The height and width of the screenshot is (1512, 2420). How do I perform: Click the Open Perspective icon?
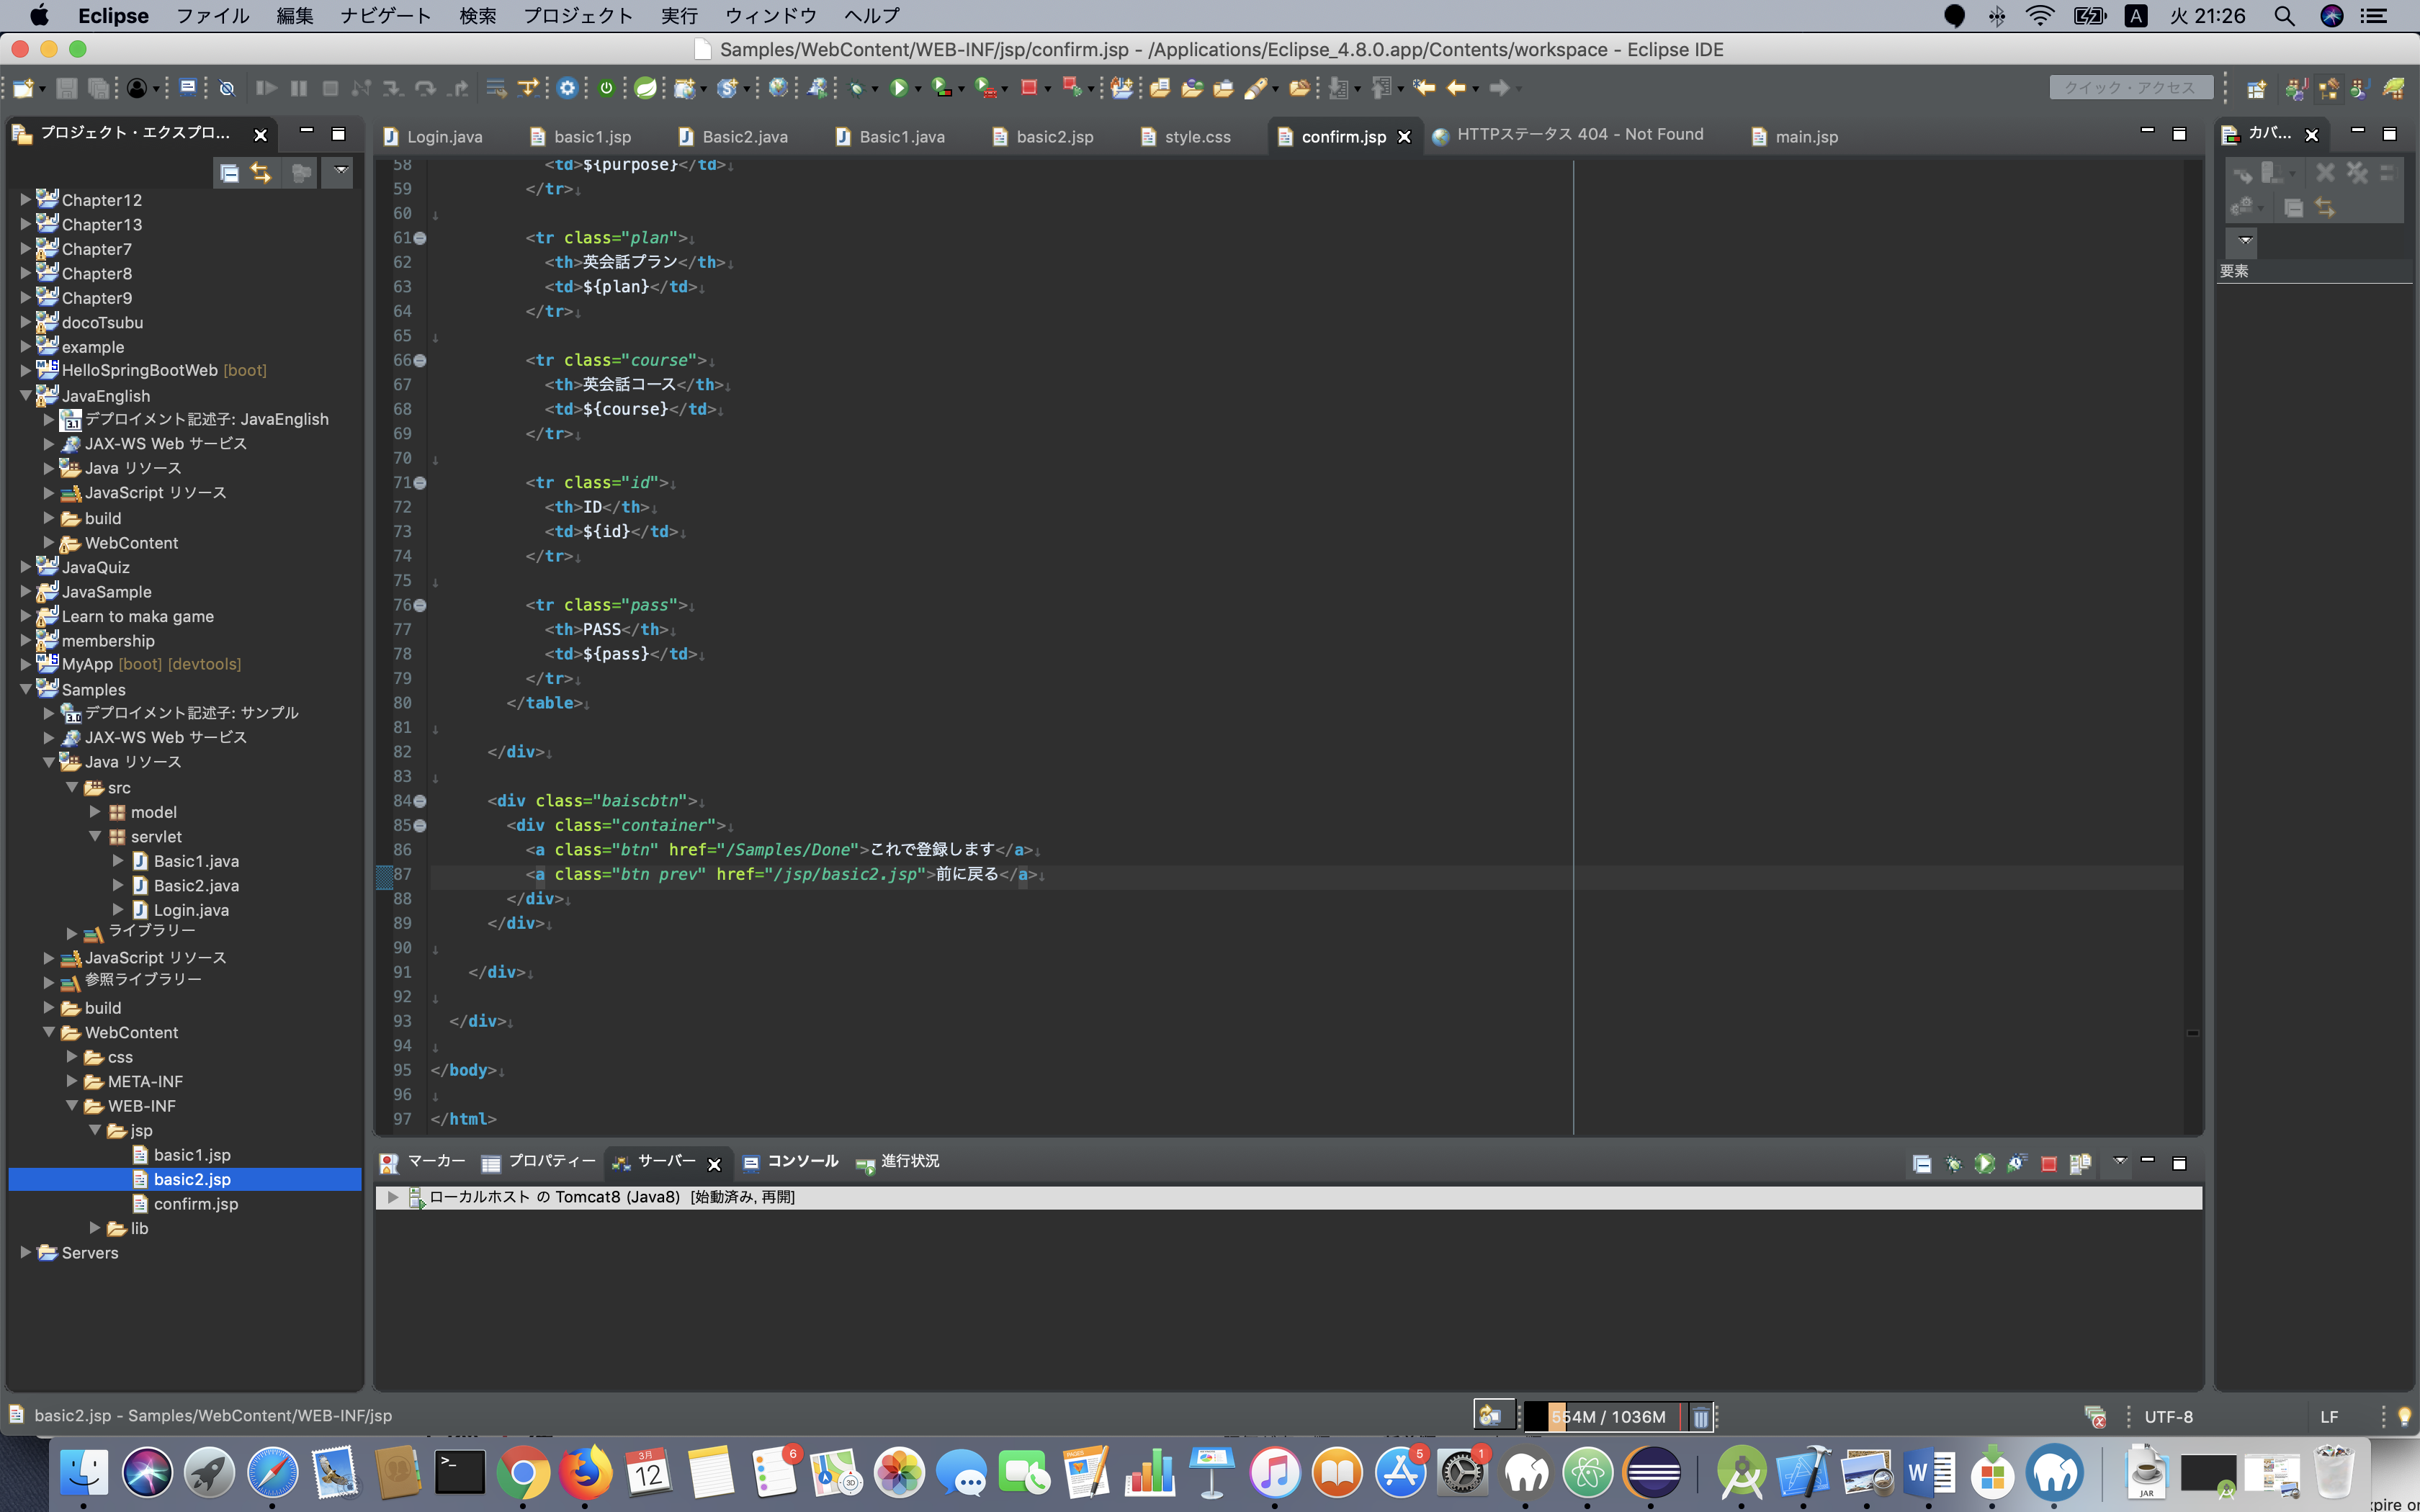pyautogui.click(x=2256, y=89)
